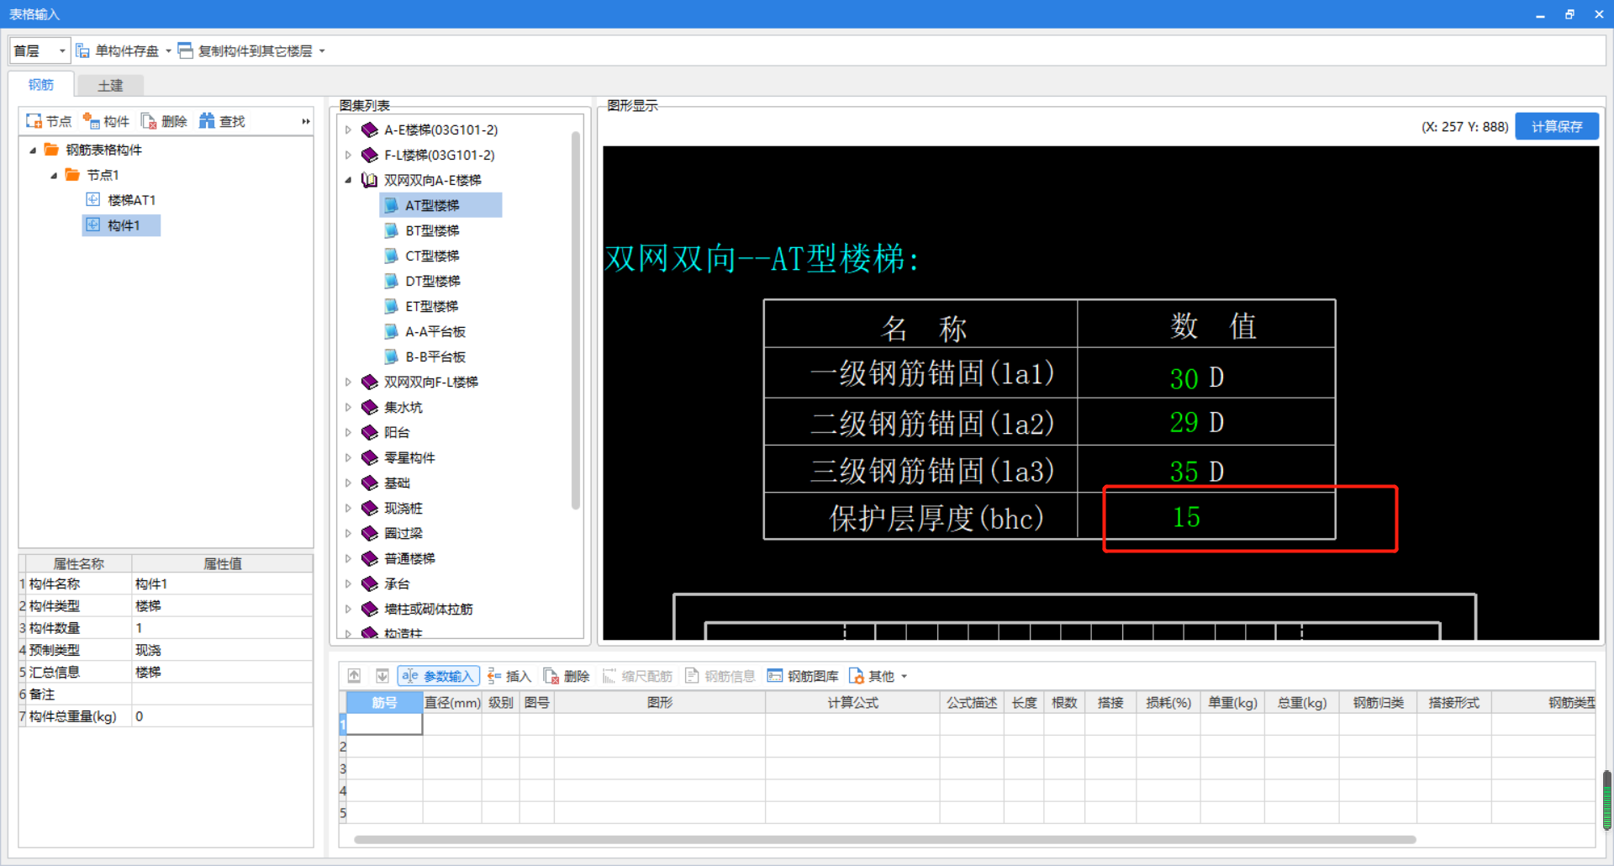1614x866 pixels.
Task: Click the 墙柱或砌体拉筋 book icon
Action: 369,609
